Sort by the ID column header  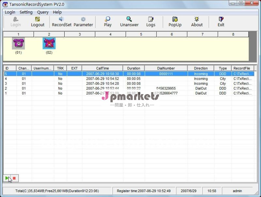10,68
